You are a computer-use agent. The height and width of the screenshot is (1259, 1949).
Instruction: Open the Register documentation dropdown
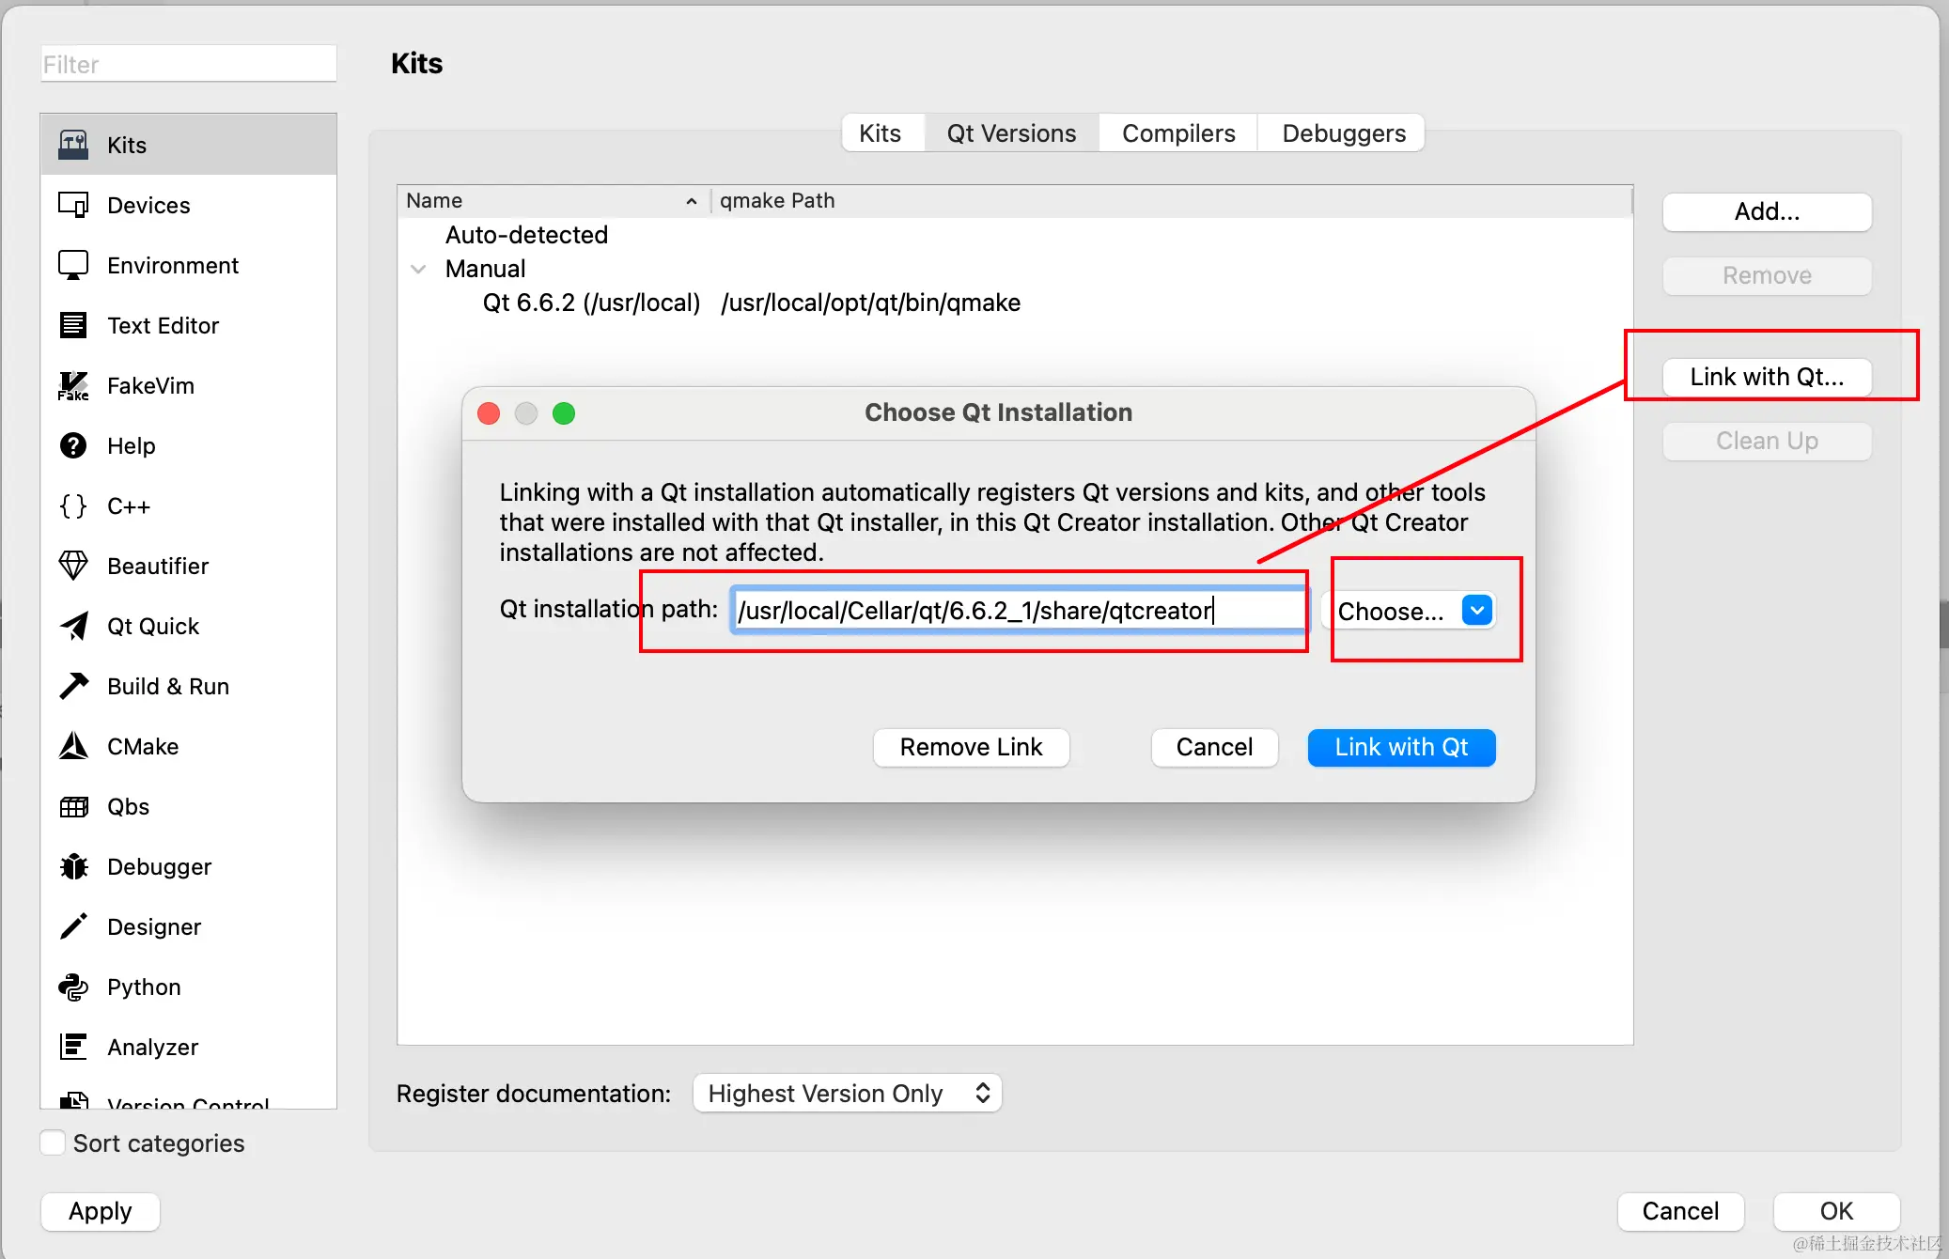845,1093
